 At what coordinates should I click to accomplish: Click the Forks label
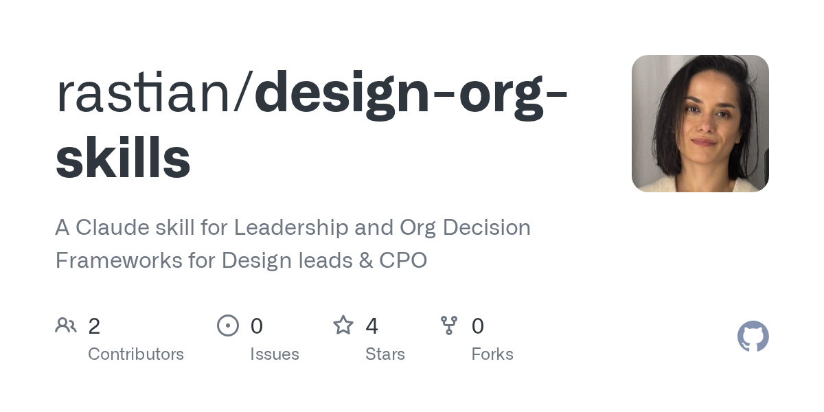(x=492, y=354)
